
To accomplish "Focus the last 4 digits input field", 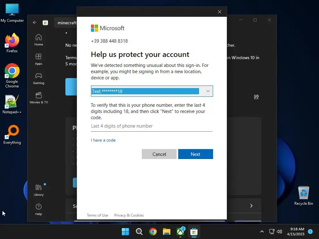I will [152, 126].
